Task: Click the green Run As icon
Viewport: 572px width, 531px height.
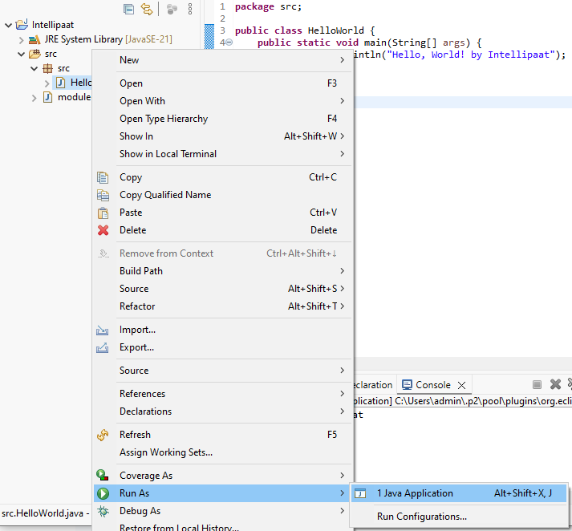Action: pos(103,493)
